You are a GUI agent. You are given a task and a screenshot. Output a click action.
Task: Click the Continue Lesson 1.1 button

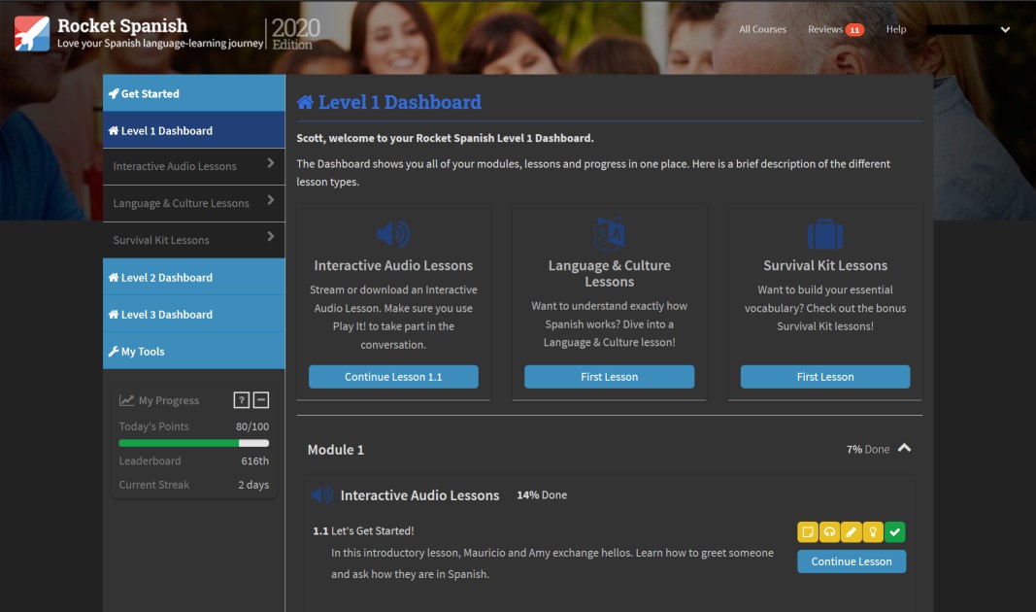coord(393,377)
